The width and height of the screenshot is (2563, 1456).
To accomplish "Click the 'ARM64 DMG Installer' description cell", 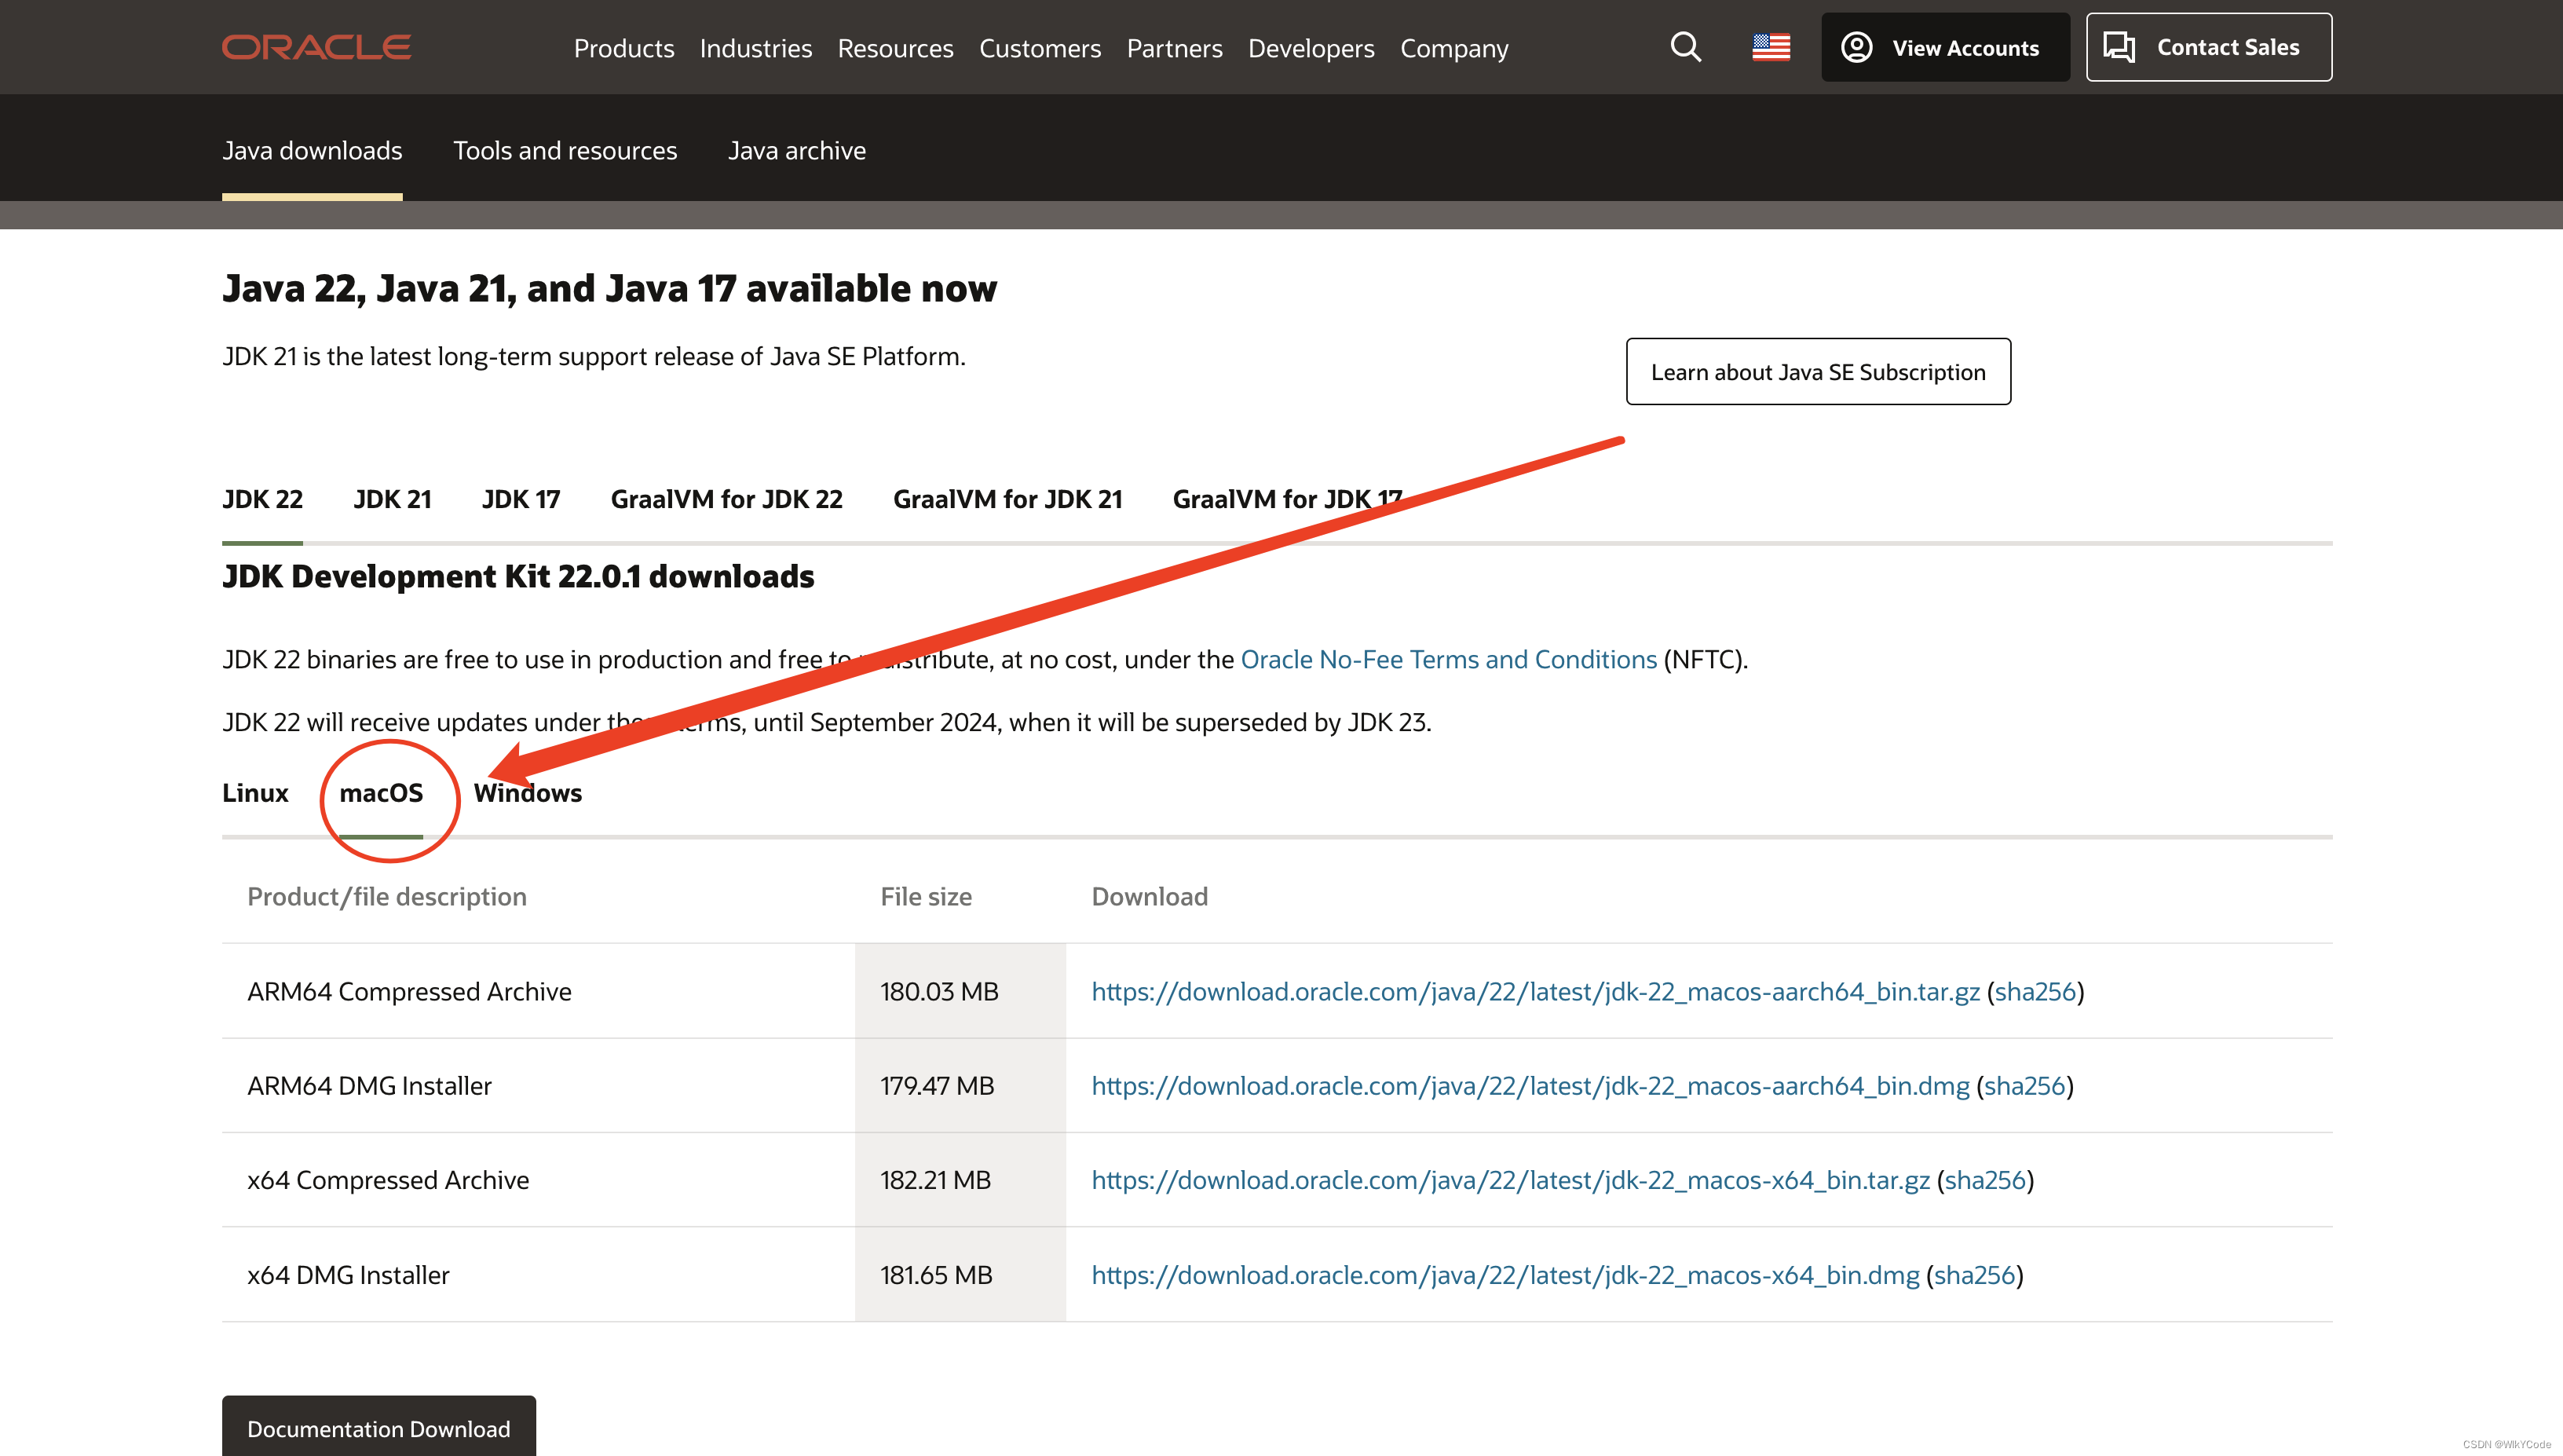I will coord(538,1086).
